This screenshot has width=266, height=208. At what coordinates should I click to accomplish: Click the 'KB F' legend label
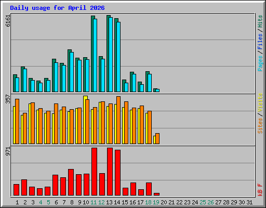coord(260,190)
